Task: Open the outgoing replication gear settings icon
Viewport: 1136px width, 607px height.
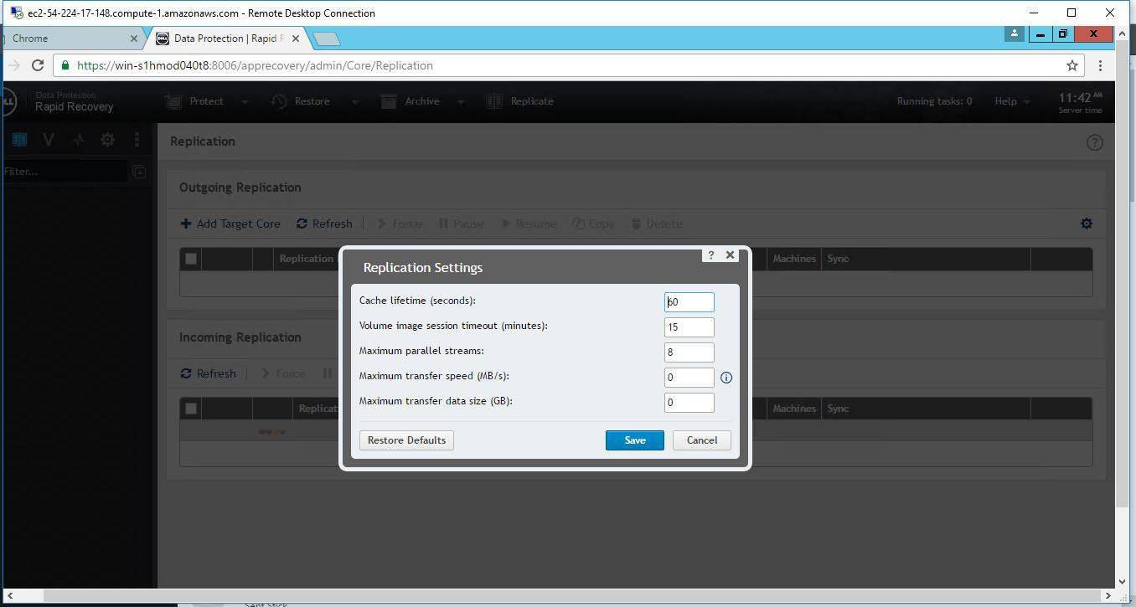Action: coord(1087,224)
